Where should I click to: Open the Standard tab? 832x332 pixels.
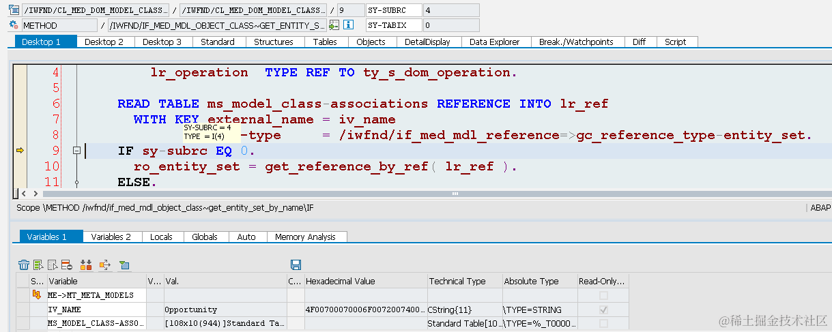(218, 42)
